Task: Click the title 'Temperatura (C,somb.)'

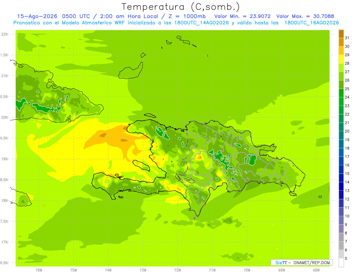Action: coord(180,7)
